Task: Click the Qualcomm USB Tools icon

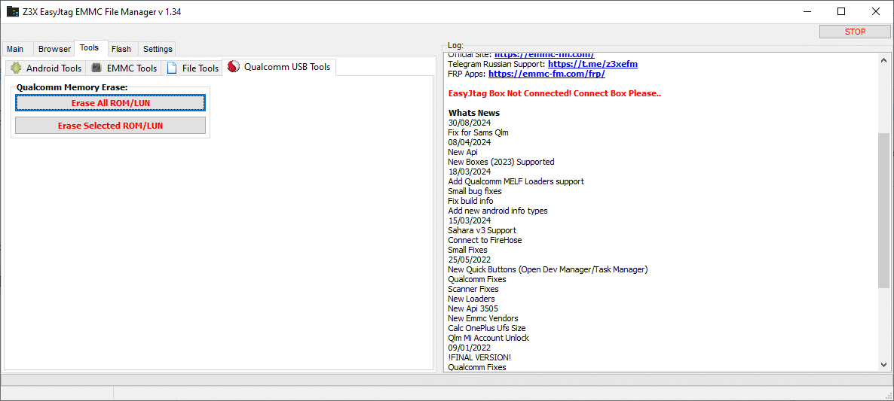Action: point(234,67)
